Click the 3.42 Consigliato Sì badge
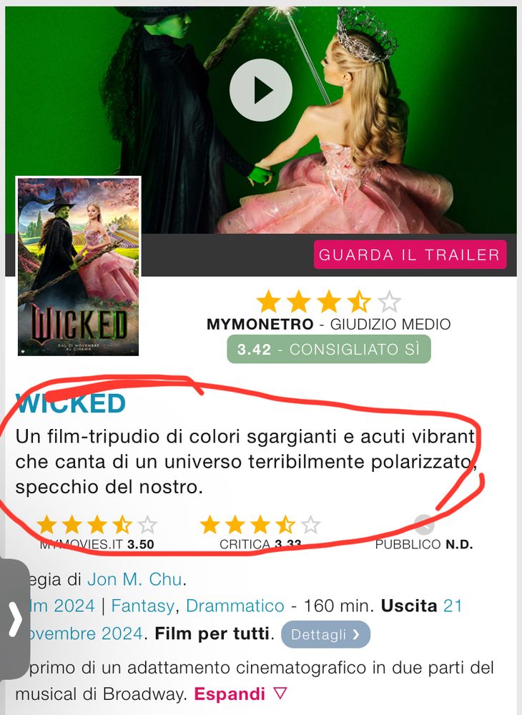This screenshot has height=715, width=522. click(329, 350)
